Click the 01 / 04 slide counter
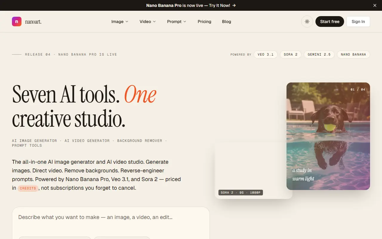This screenshot has height=239, width=382. (x=358, y=90)
